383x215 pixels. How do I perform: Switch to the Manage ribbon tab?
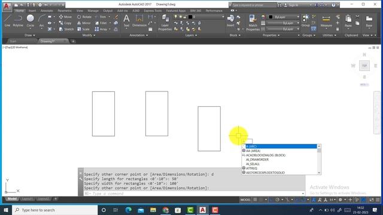pyautogui.click(x=93, y=11)
